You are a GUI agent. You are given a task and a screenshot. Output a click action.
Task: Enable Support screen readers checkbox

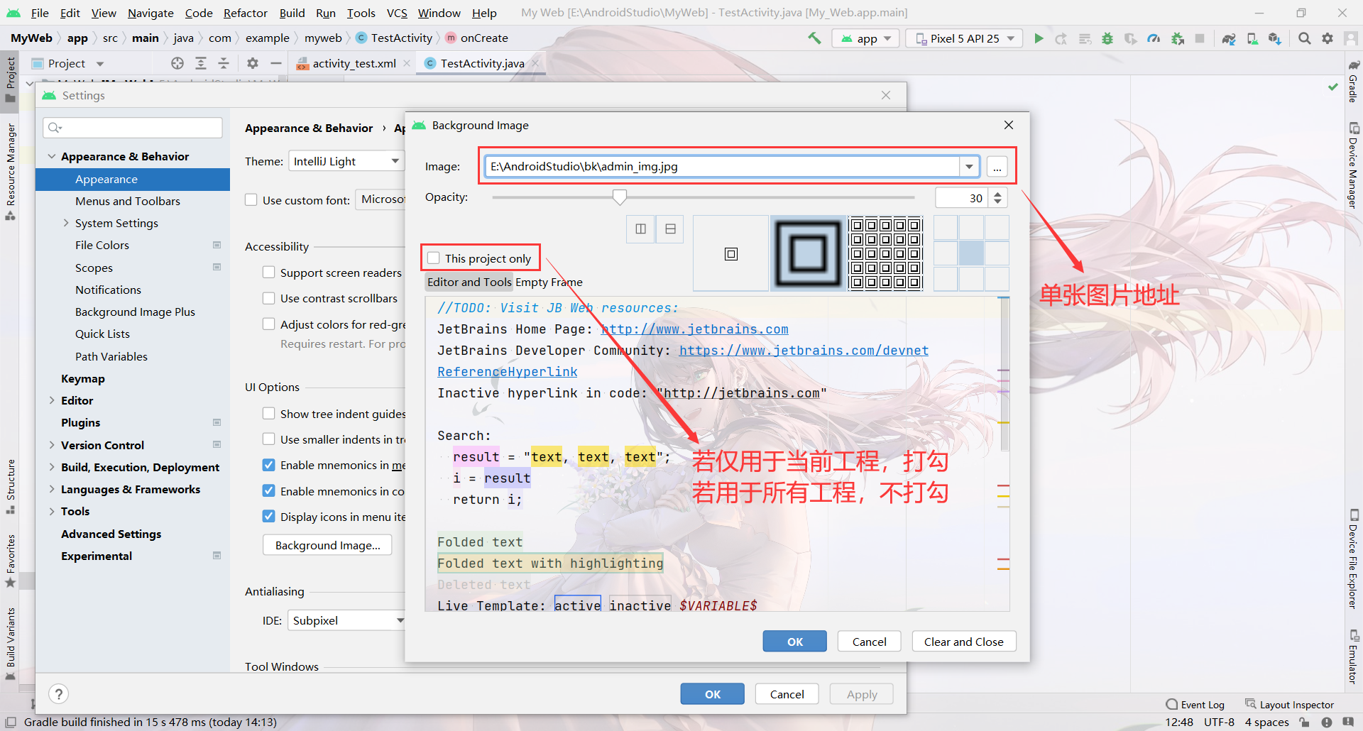pyautogui.click(x=269, y=273)
